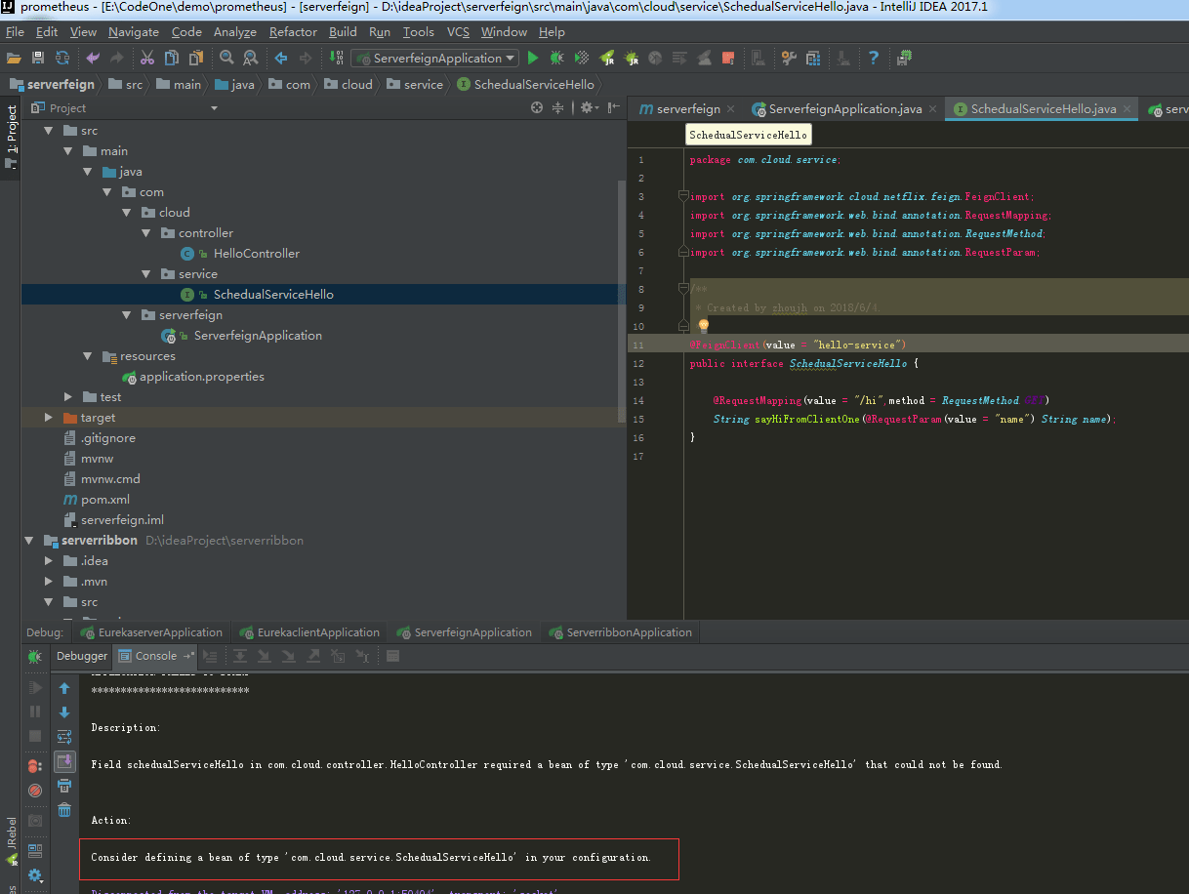This screenshot has height=894, width=1189.
Task: Start debugging with the Debug bug icon
Action: click(x=556, y=59)
